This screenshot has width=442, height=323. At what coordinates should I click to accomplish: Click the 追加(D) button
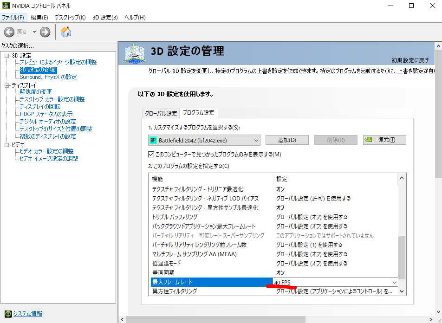(287, 140)
